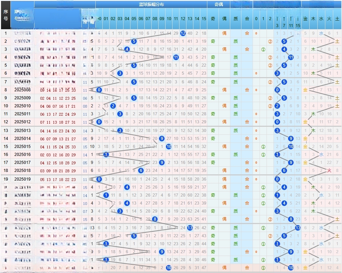Screen dimensions: 342x273
Task: Click blue ball value 08 in row 2025010
Action: (85, 106)
